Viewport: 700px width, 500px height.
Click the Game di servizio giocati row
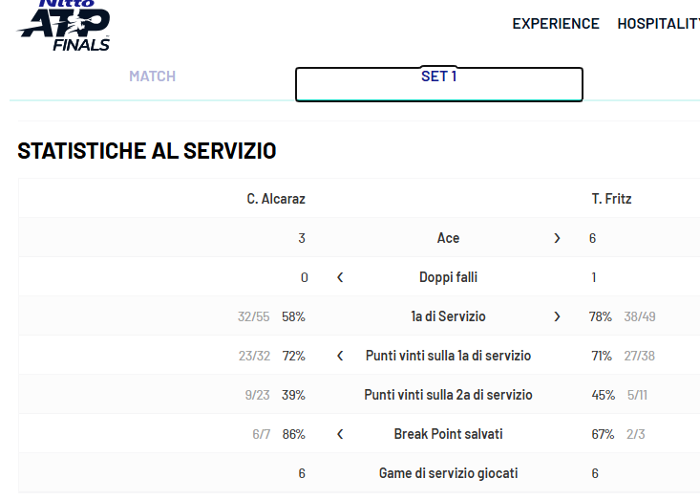click(x=448, y=473)
